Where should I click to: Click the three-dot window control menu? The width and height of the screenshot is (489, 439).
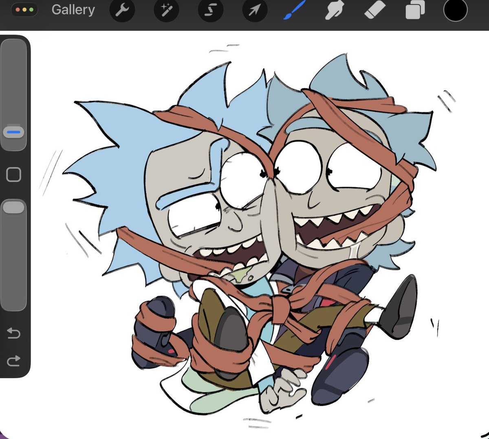[24, 10]
